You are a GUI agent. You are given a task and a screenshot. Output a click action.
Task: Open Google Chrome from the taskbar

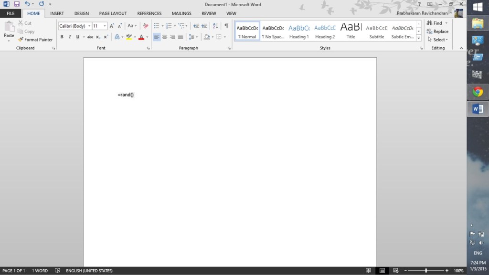tap(478, 92)
